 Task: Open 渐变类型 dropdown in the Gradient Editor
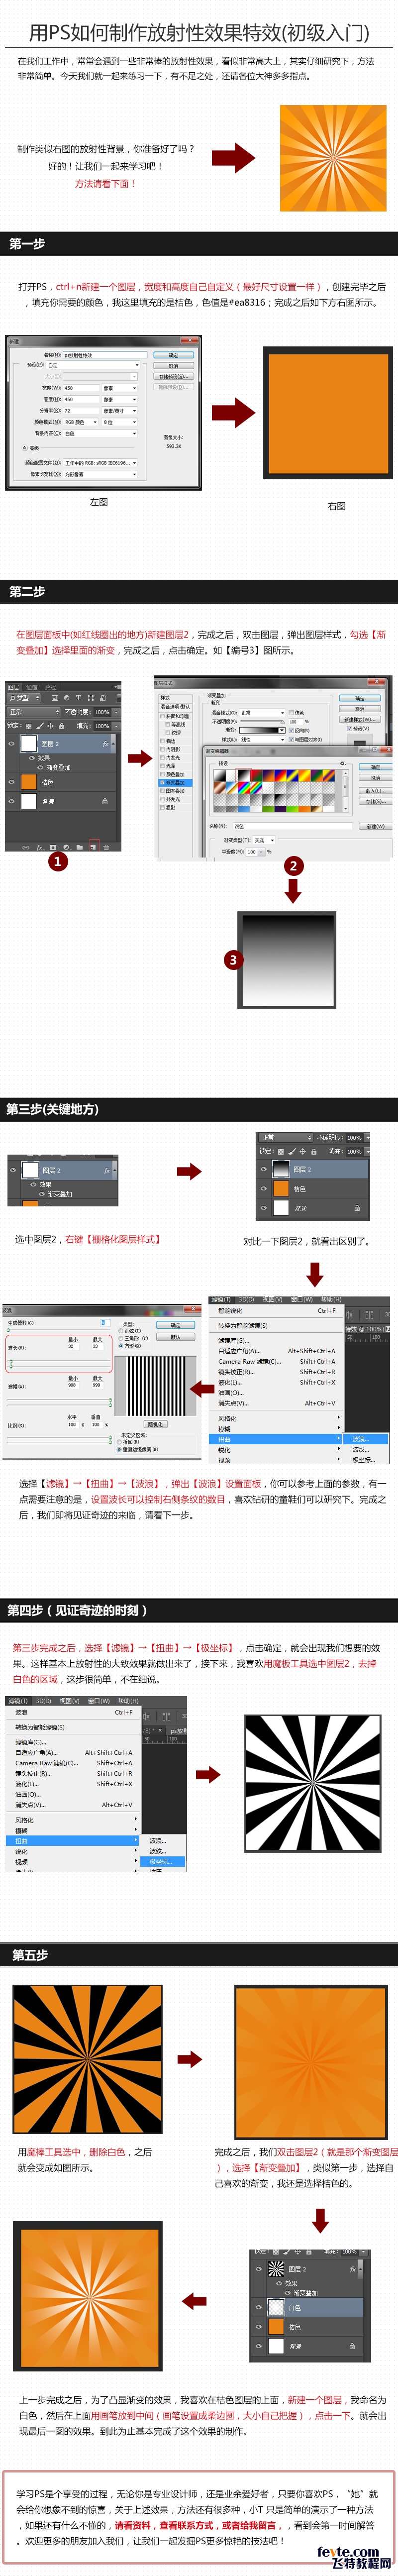tap(264, 840)
